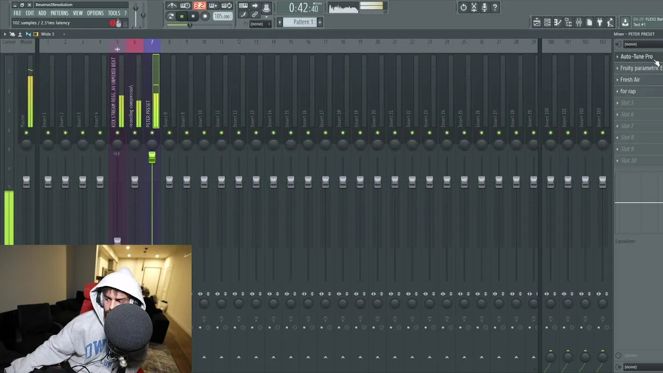
Task: Open the FILE menu
Action: 17,13
